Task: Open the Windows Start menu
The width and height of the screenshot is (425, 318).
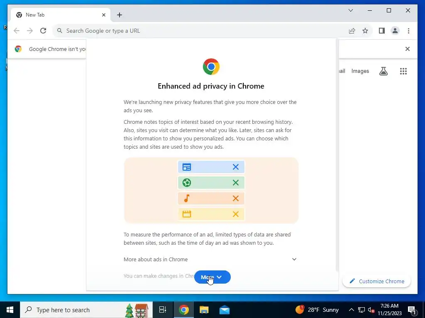Action: tap(10, 310)
